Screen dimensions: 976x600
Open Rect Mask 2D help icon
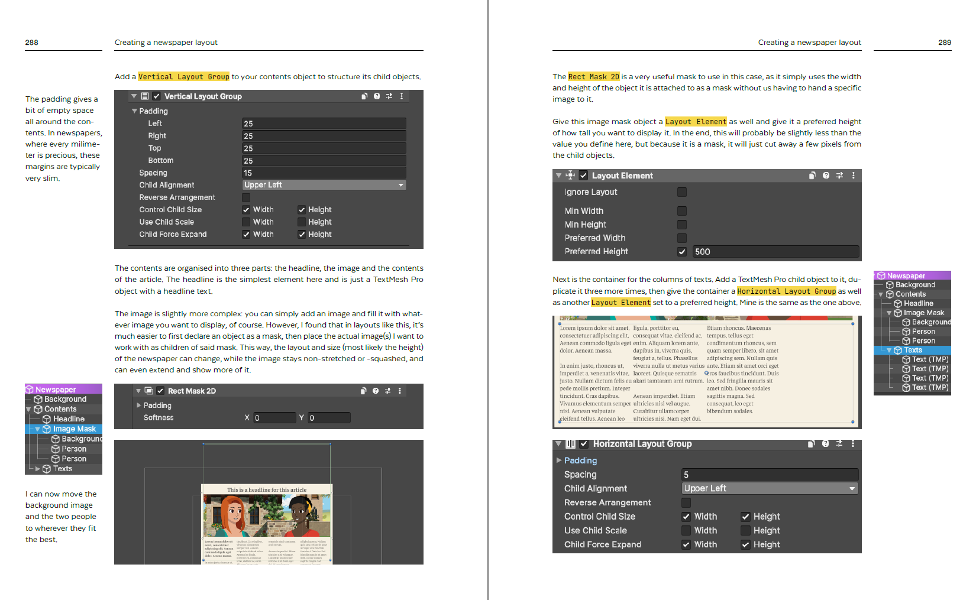click(x=376, y=391)
